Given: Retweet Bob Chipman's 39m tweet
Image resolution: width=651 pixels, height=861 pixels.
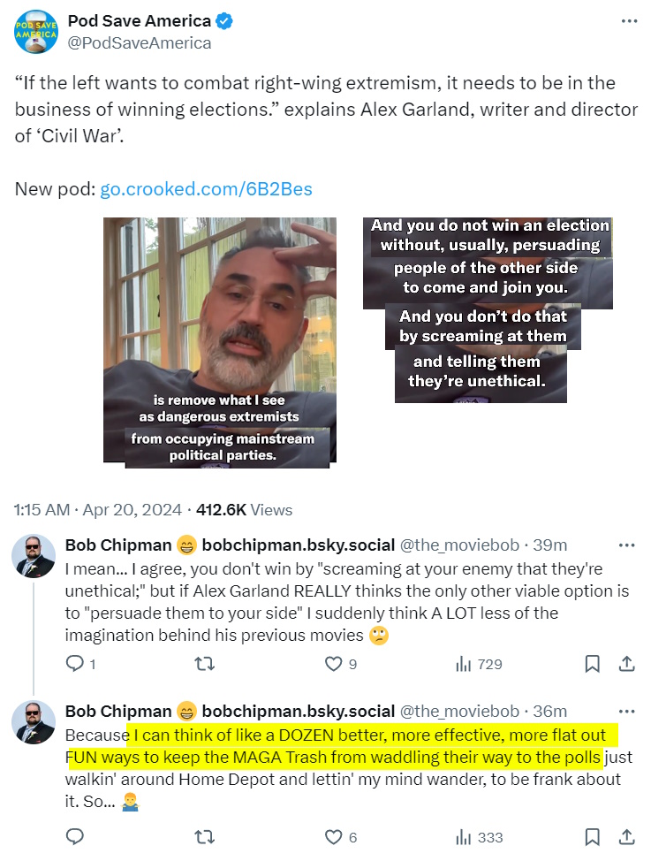Looking at the screenshot, I should [x=205, y=664].
